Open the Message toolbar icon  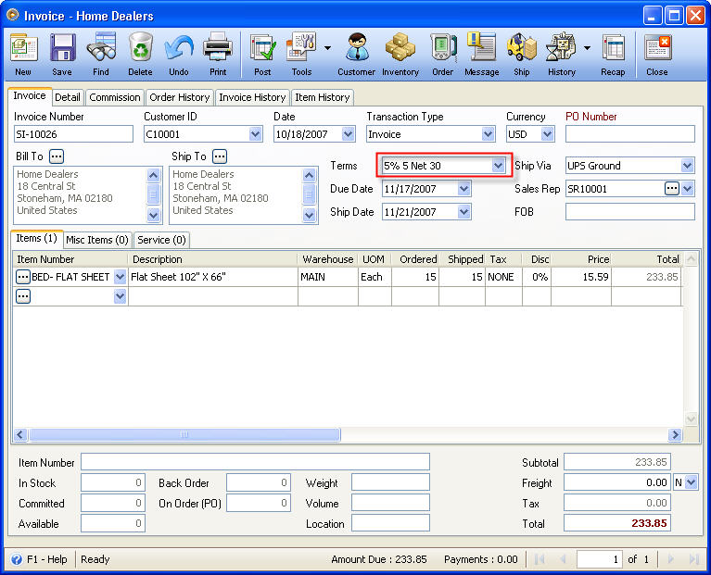(x=481, y=55)
